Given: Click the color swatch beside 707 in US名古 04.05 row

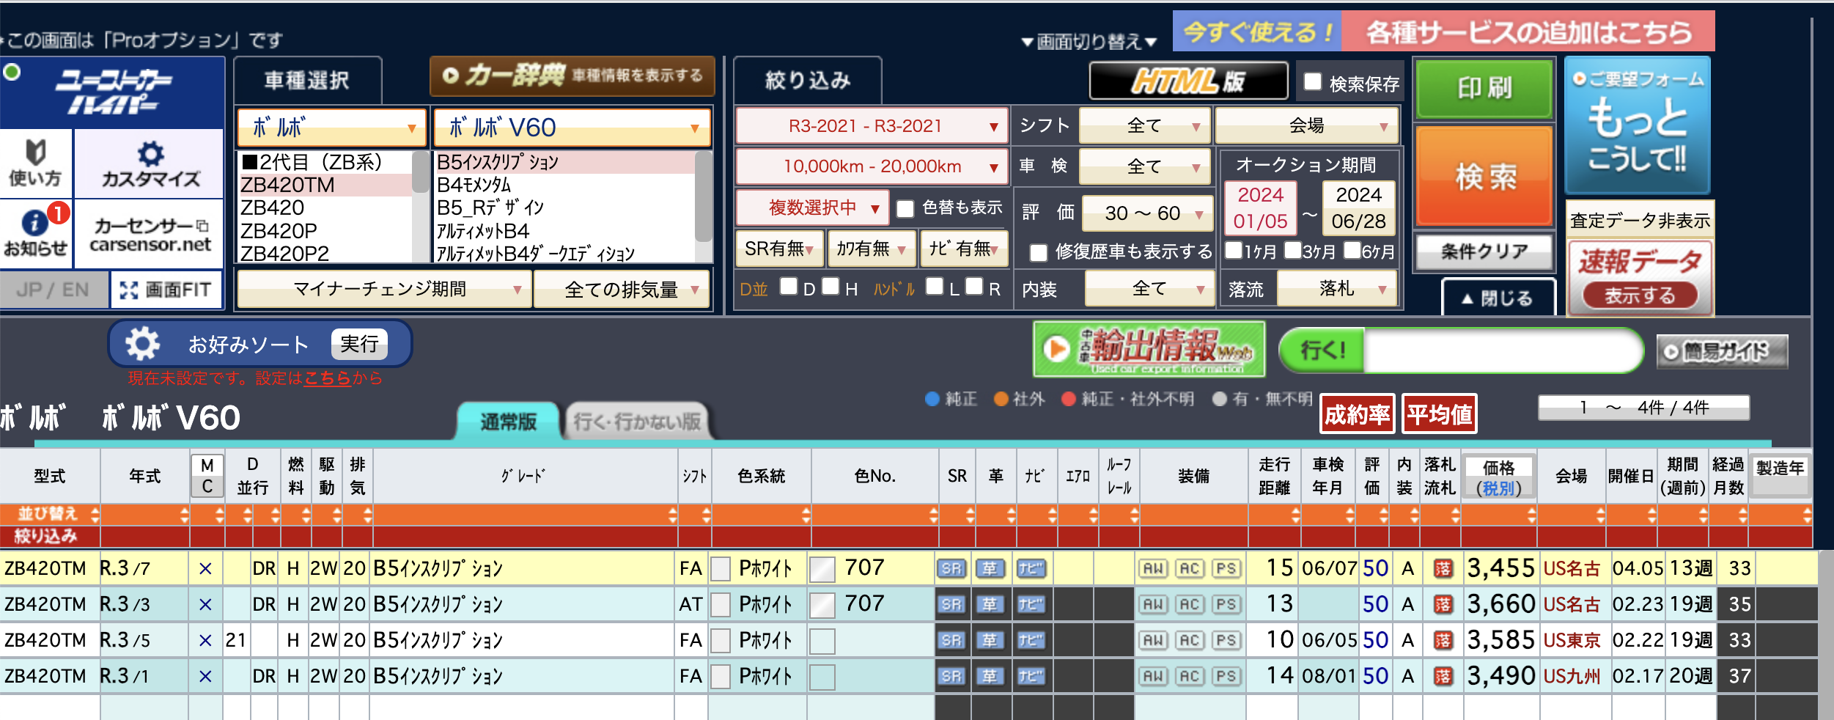Looking at the screenshot, I should [822, 570].
